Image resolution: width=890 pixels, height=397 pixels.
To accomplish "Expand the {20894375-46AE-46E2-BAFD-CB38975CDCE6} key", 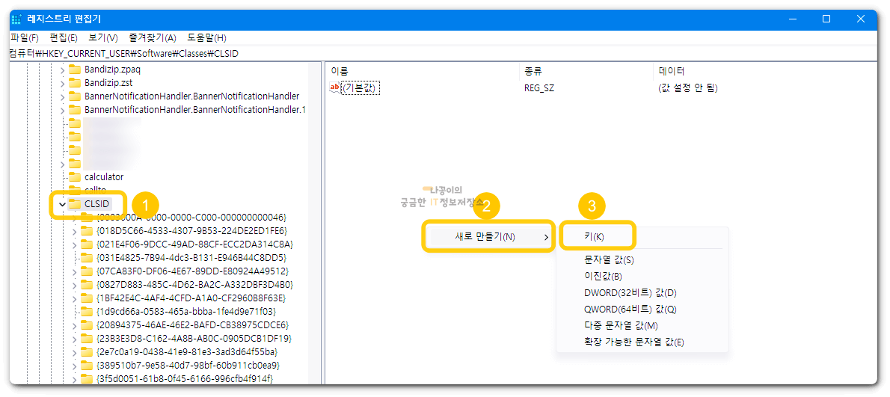I will [x=74, y=325].
